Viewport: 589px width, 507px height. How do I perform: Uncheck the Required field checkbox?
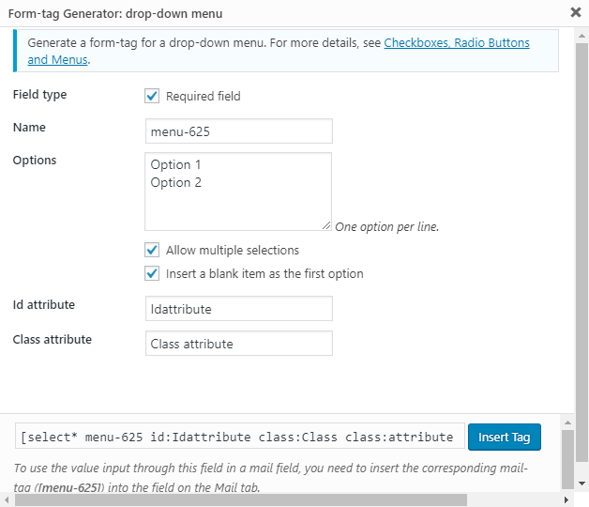tap(152, 96)
